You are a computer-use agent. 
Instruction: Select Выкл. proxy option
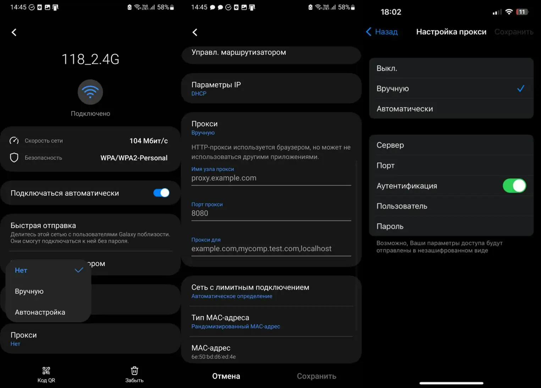tap(451, 68)
